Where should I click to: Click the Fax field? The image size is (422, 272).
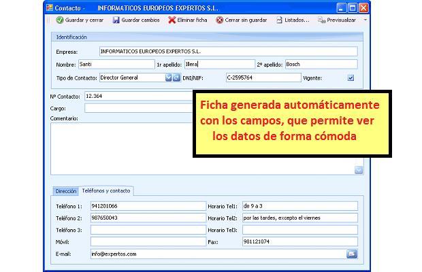tap(300, 241)
